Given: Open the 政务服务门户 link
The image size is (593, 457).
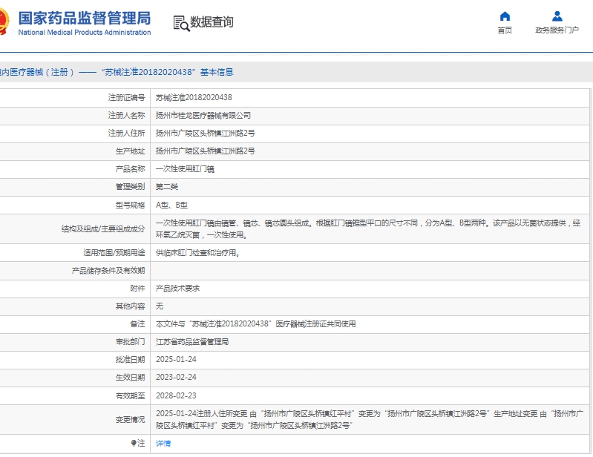Looking at the screenshot, I should pyautogui.click(x=557, y=30).
